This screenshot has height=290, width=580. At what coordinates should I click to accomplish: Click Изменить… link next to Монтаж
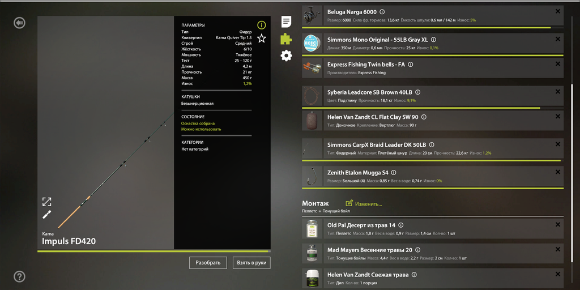tap(368, 204)
